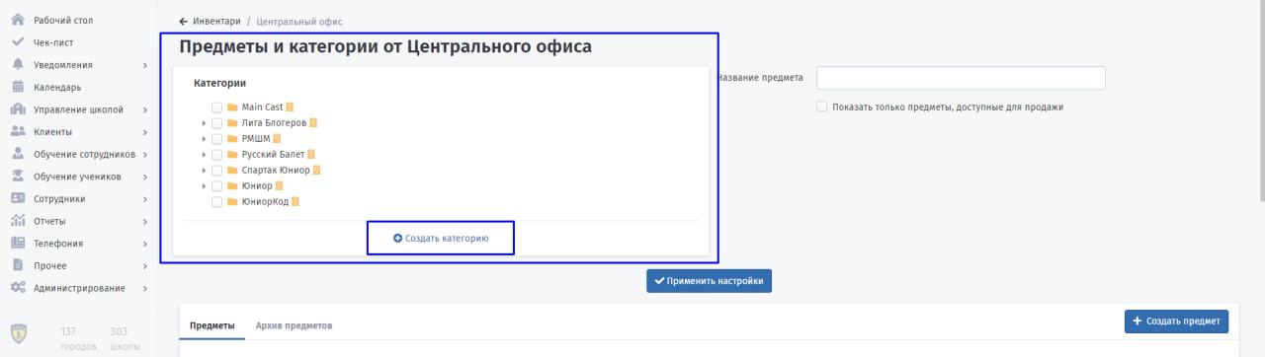Viewport: 1265px width, 357px height.
Task: Expand the Спартак Юниор category node
Action: coord(204,171)
